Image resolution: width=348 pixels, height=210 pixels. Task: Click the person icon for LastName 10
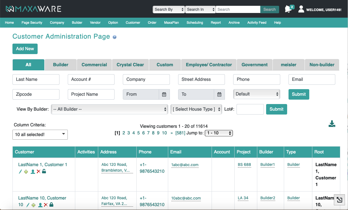coord(40,205)
